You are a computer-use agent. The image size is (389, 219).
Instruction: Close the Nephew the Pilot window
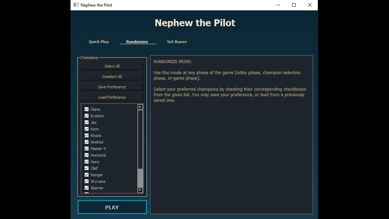click(310, 5)
